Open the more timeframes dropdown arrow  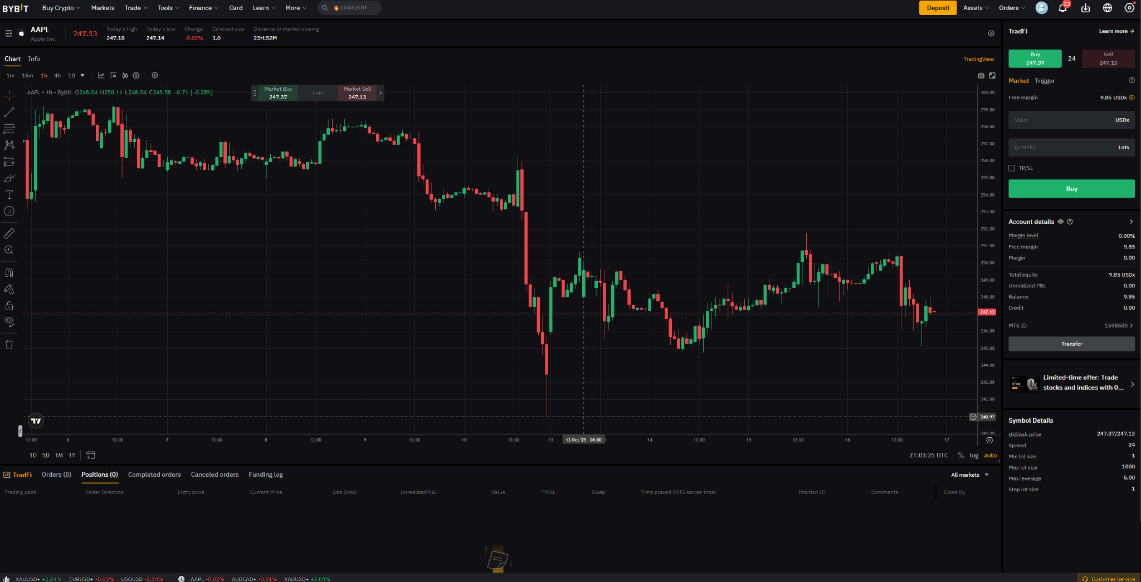(x=82, y=75)
